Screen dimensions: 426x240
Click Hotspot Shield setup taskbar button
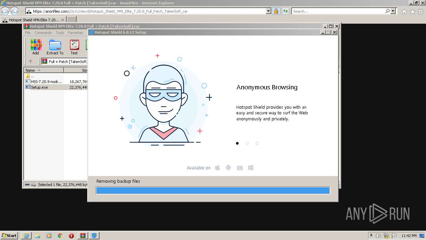point(94,235)
